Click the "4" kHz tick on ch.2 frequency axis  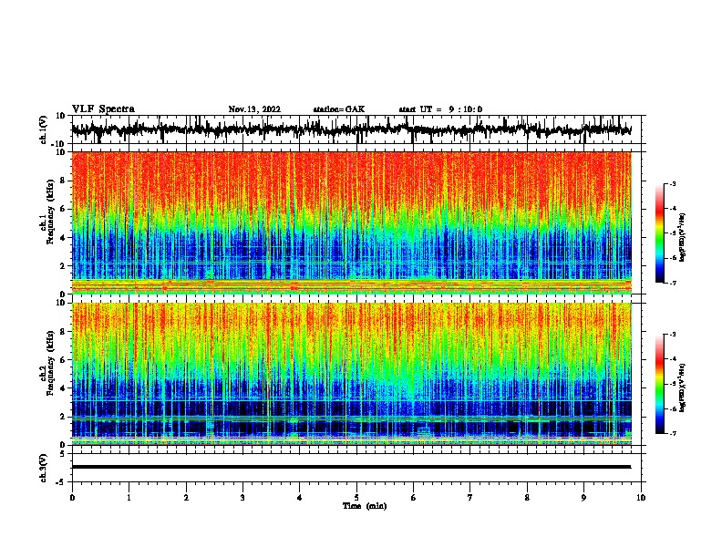(x=63, y=388)
